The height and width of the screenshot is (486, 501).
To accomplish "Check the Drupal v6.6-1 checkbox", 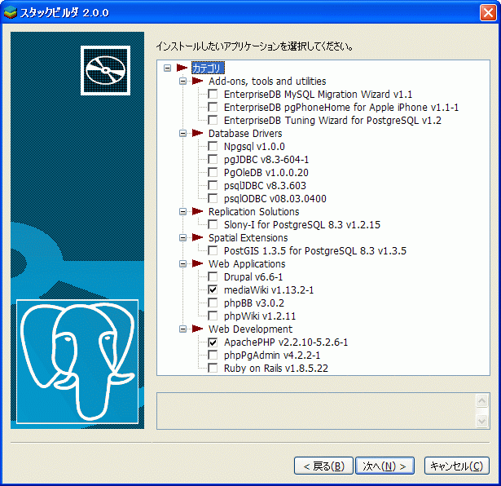I will [x=213, y=277].
